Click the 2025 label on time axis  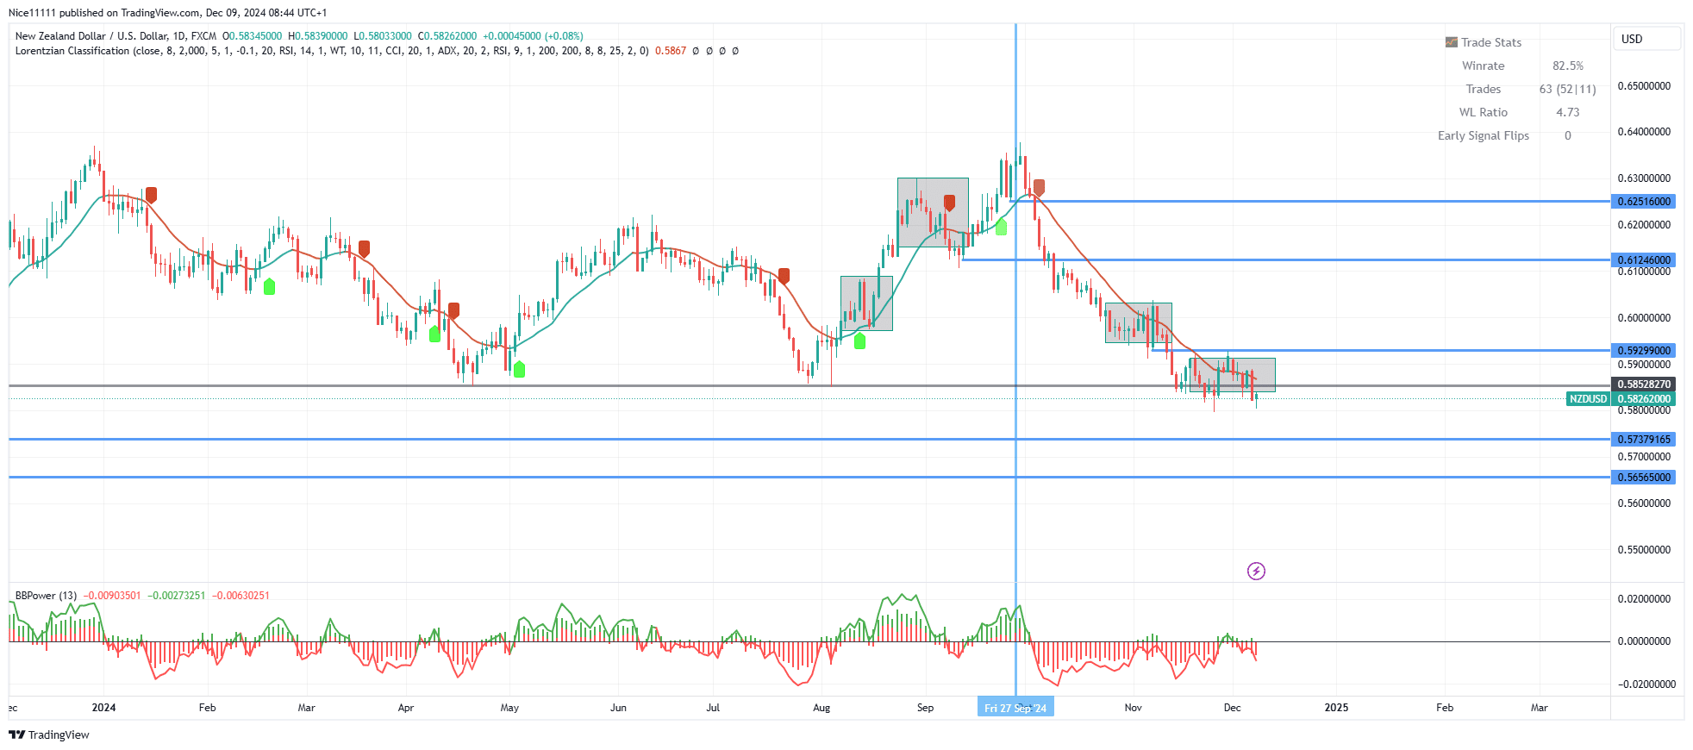click(1336, 708)
